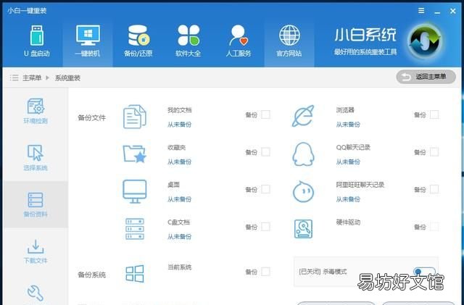Click the C盘文档 drive icon
The image size is (464, 305).
[x=135, y=229]
